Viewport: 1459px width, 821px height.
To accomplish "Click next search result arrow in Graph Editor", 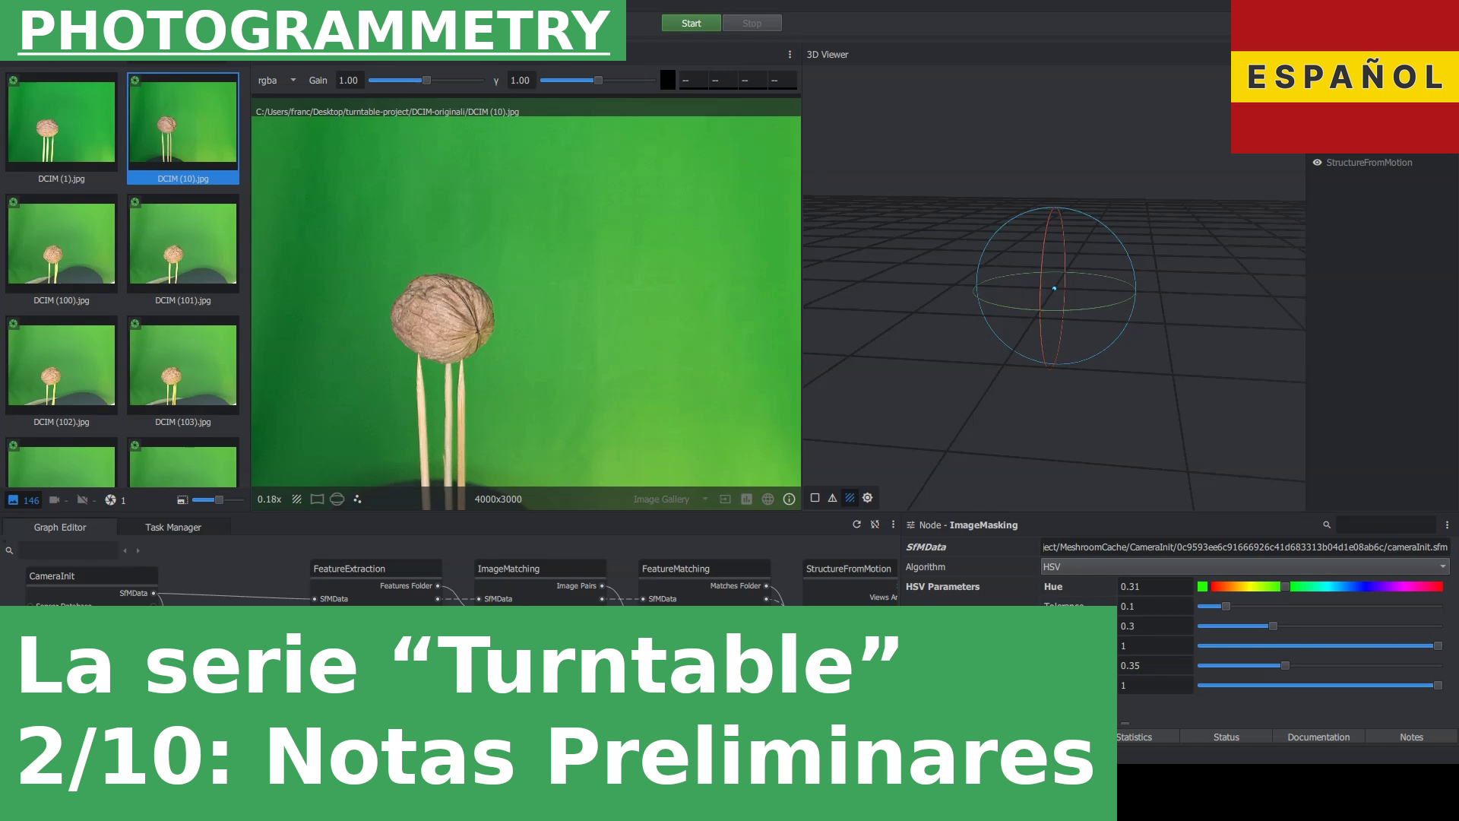I will 138,550.
